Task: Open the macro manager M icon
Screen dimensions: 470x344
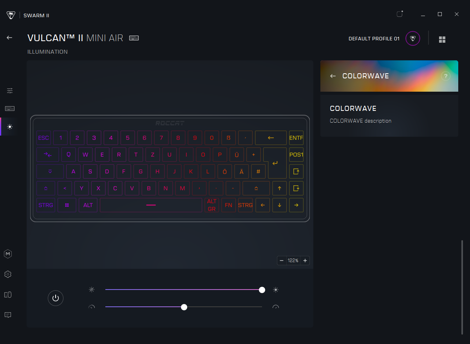Action: click(8, 254)
